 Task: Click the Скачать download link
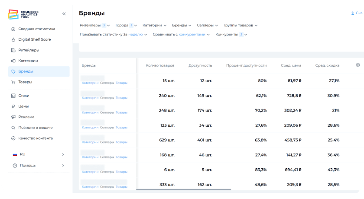[x=357, y=13]
